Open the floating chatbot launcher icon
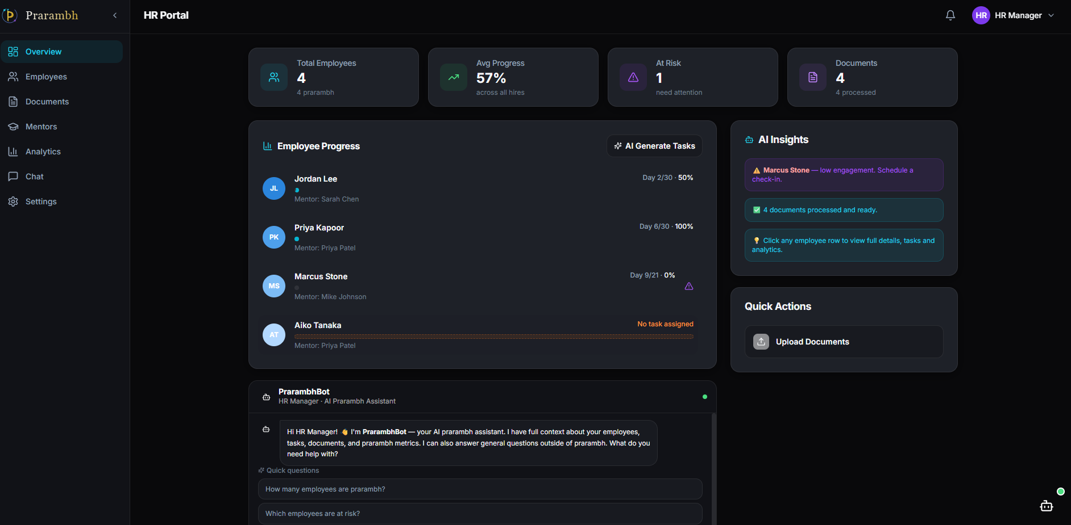This screenshot has height=525, width=1071. click(1047, 506)
